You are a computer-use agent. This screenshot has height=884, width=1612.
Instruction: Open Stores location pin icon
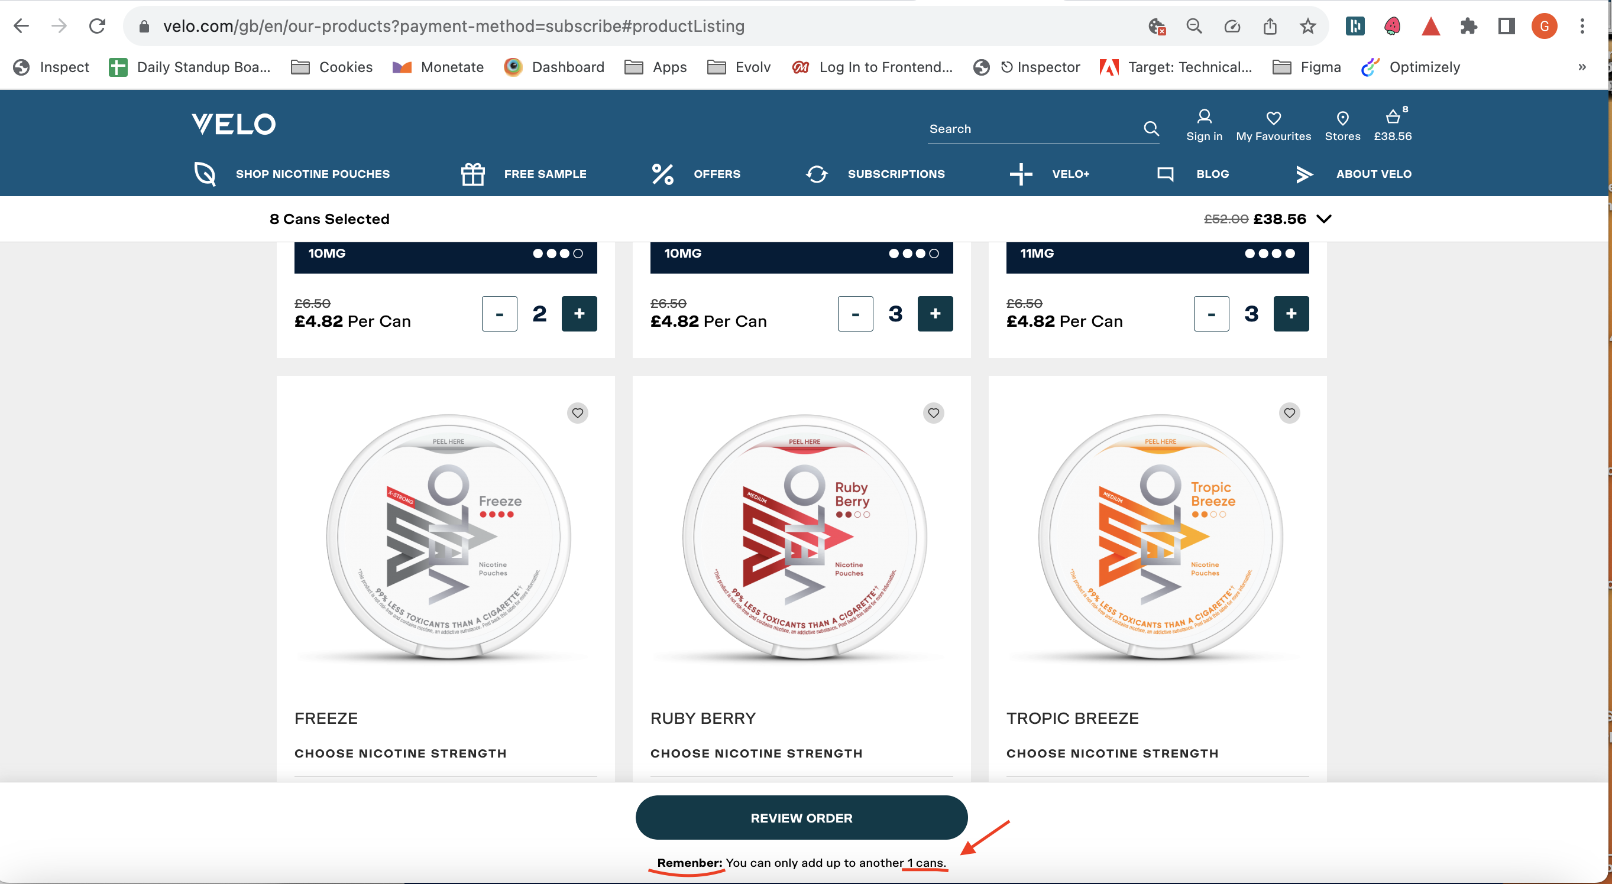point(1342,125)
